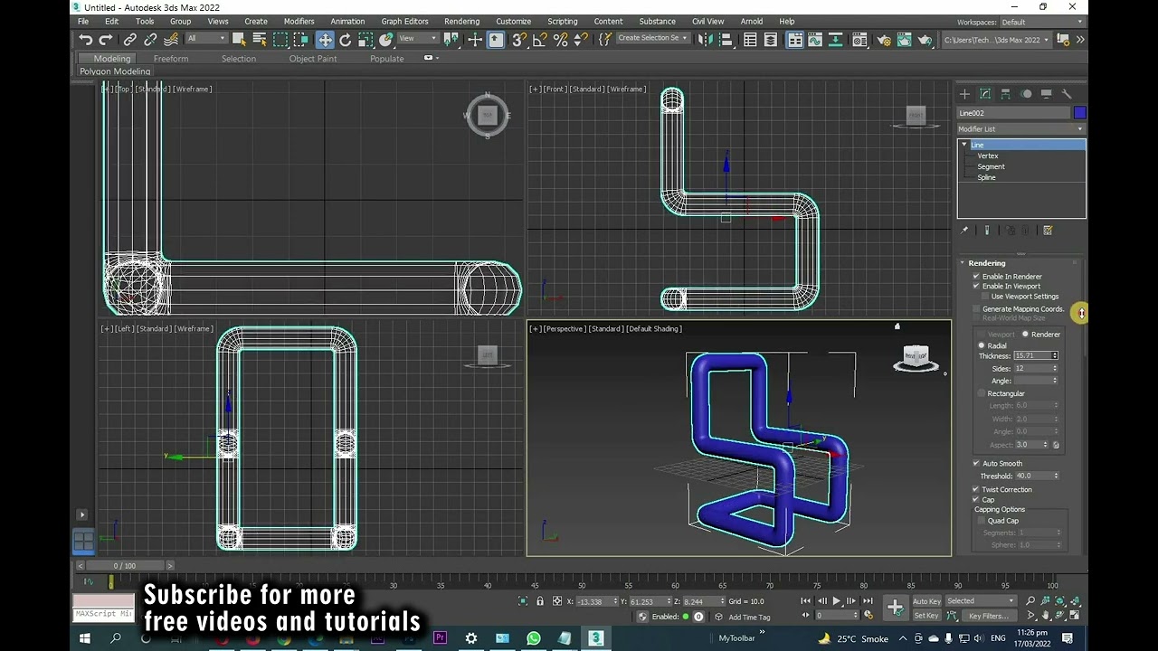This screenshot has height=651, width=1158.
Task: Select the Select and Link tool
Action: (129, 40)
